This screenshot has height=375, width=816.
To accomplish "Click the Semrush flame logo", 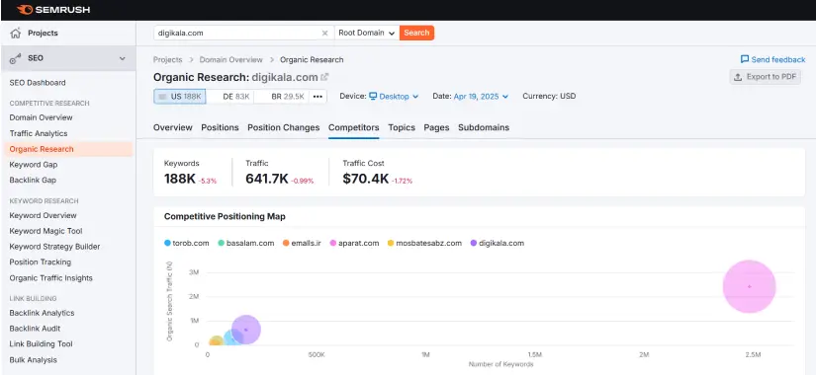I will click(24, 10).
